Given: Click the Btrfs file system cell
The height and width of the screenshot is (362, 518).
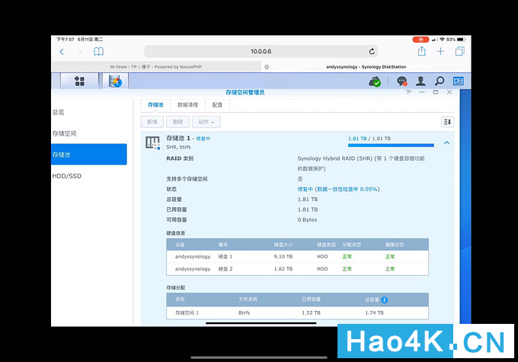Looking at the screenshot, I should point(244,312).
